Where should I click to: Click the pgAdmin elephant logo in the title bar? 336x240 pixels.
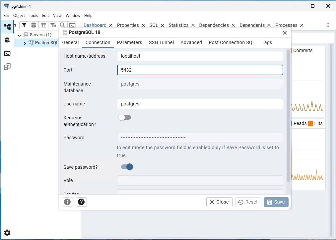(7, 6)
